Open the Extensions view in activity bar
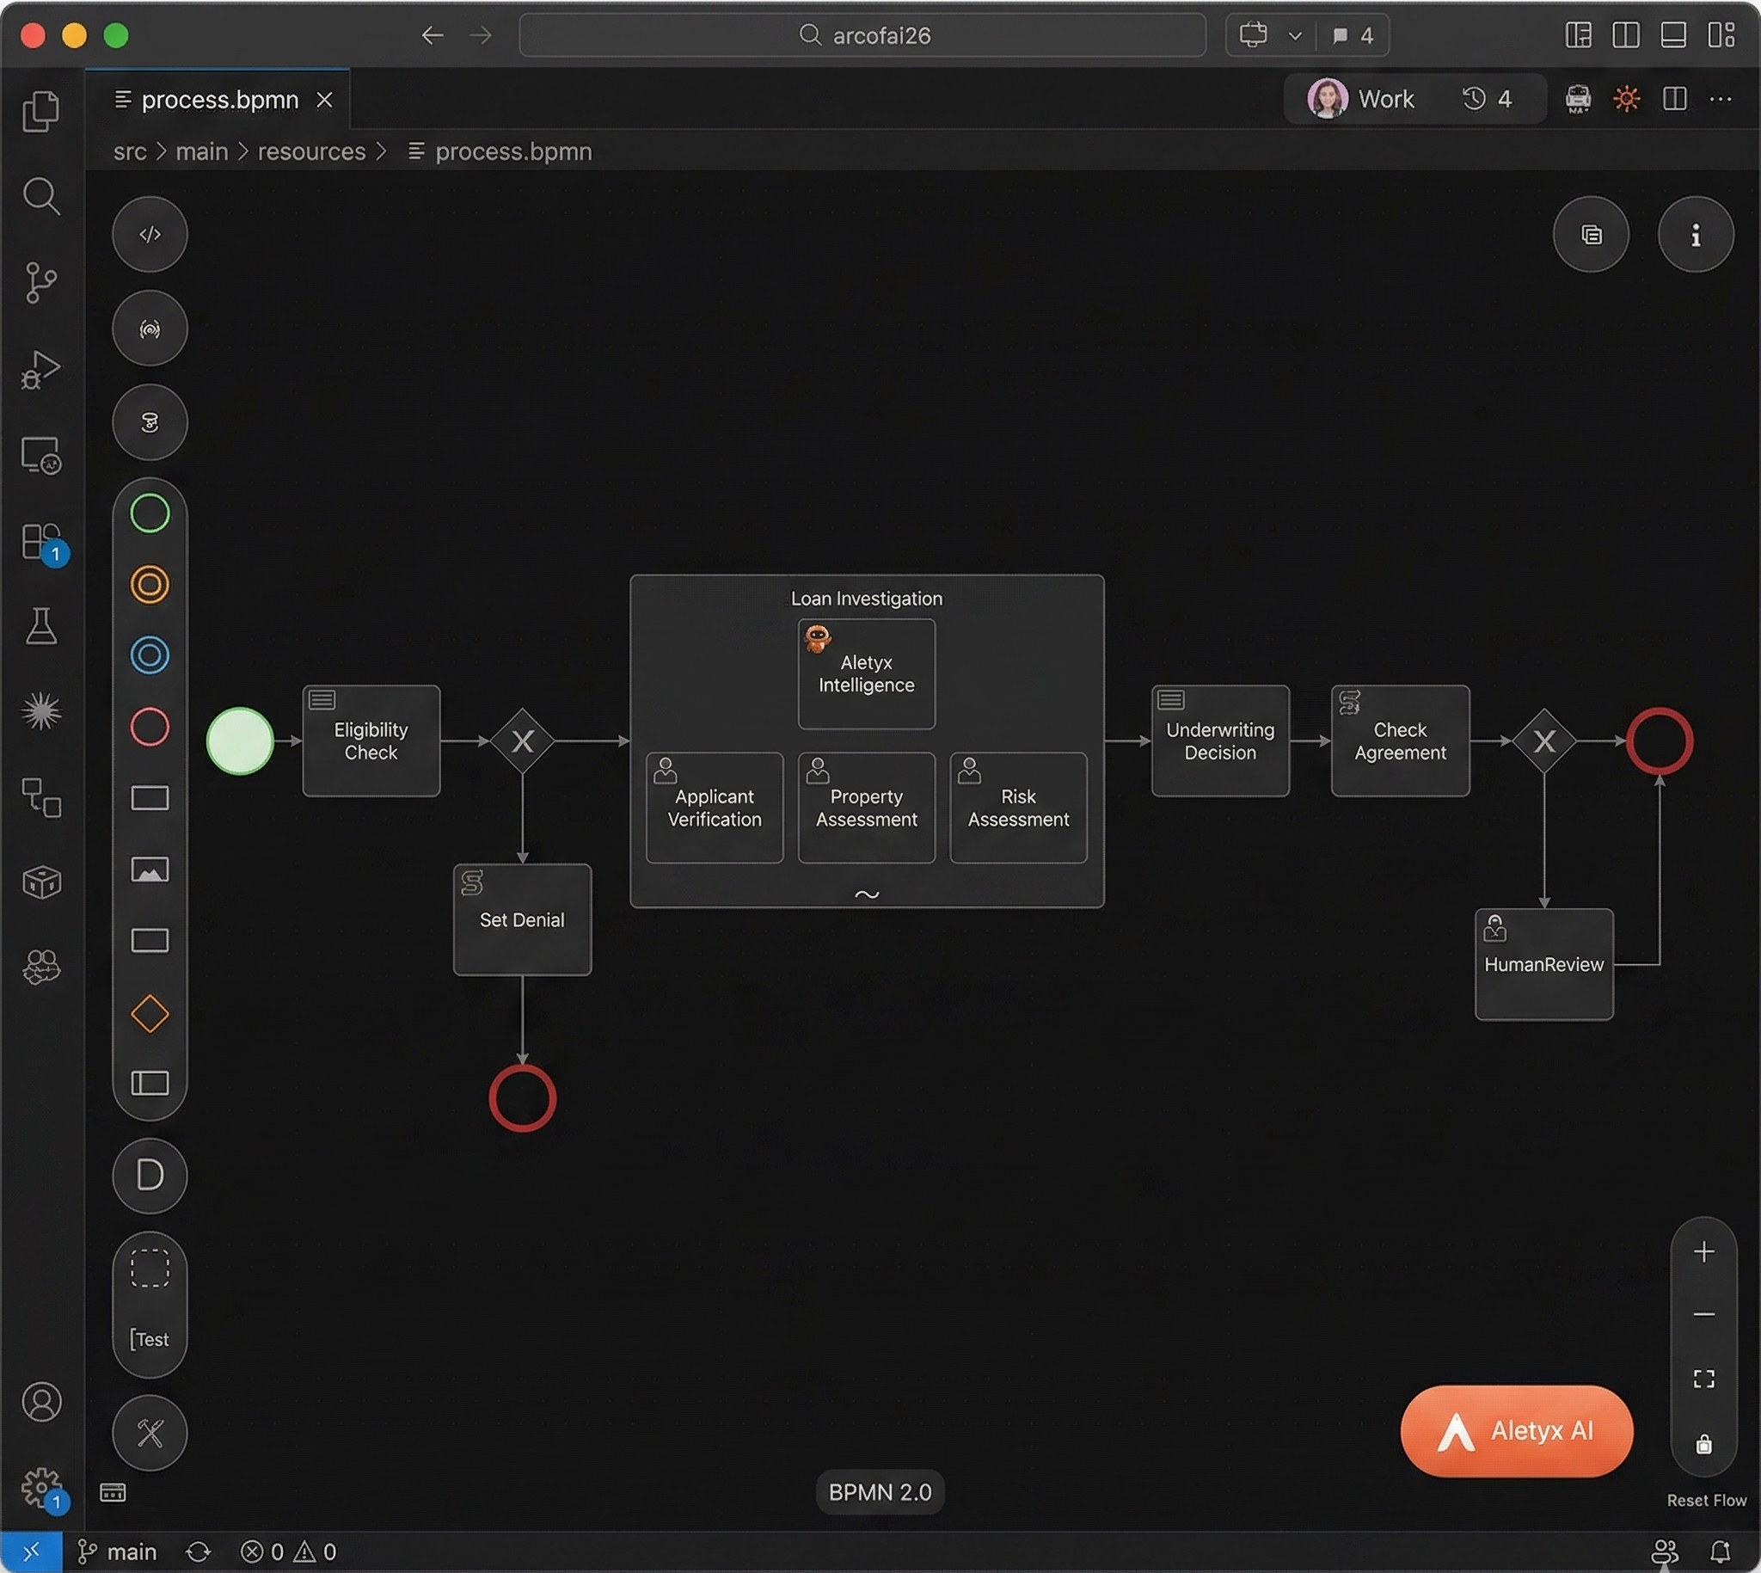This screenshot has height=1573, width=1761. coord(40,542)
